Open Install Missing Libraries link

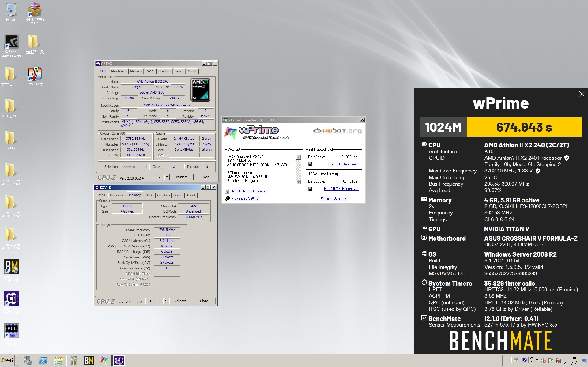click(248, 191)
